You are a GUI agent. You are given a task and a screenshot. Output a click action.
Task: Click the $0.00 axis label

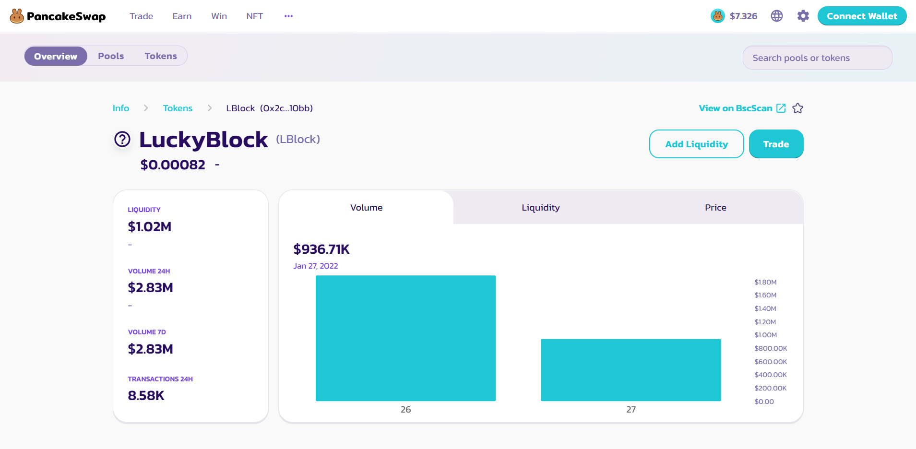(764, 402)
